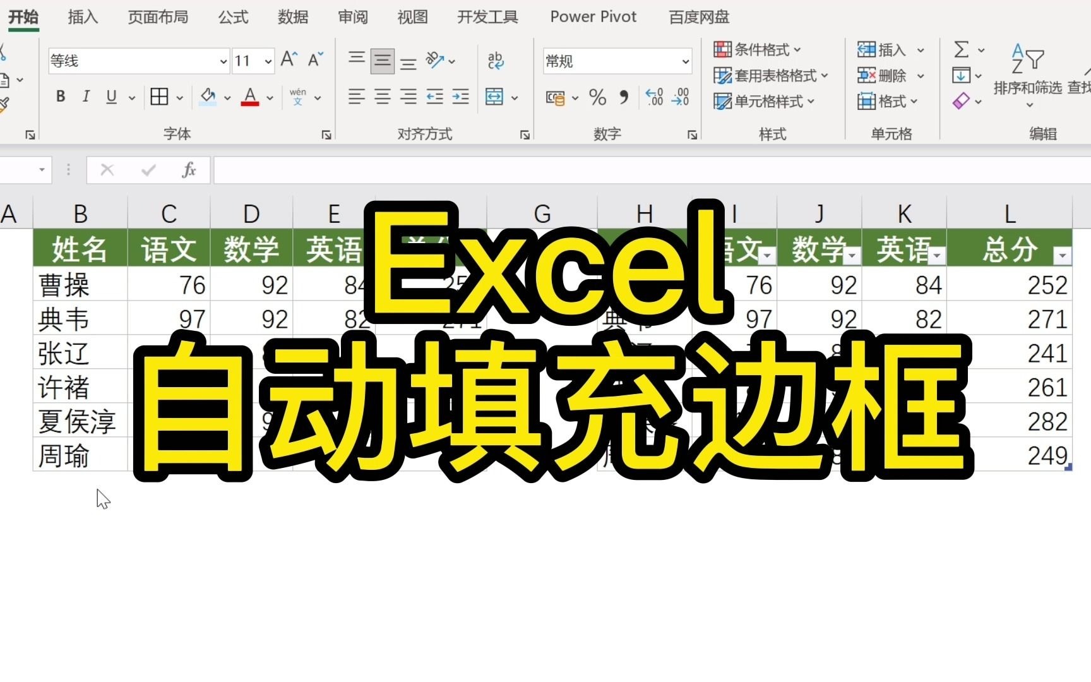Viewport: 1091px width, 682px height.
Task: Decrease font size button
Action: click(316, 60)
